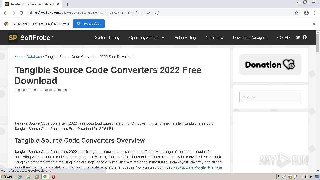Viewport: 320px width, 180px height.
Task: Open the Video Editing menu item
Action: tap(185, 38)
